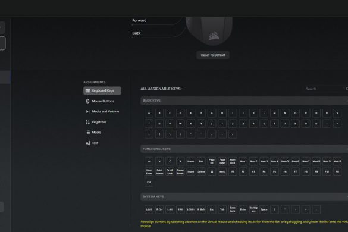Image resolution: width=348 pixels, height=232 pixels.
Task: Choose the End key
Action: (201, 161)
